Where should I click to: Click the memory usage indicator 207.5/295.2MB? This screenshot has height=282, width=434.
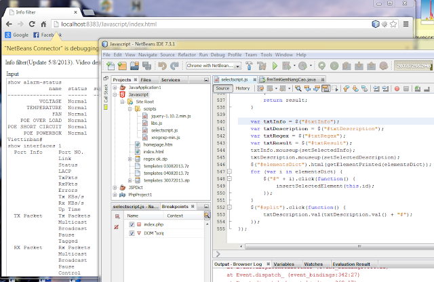pos(414,66)
